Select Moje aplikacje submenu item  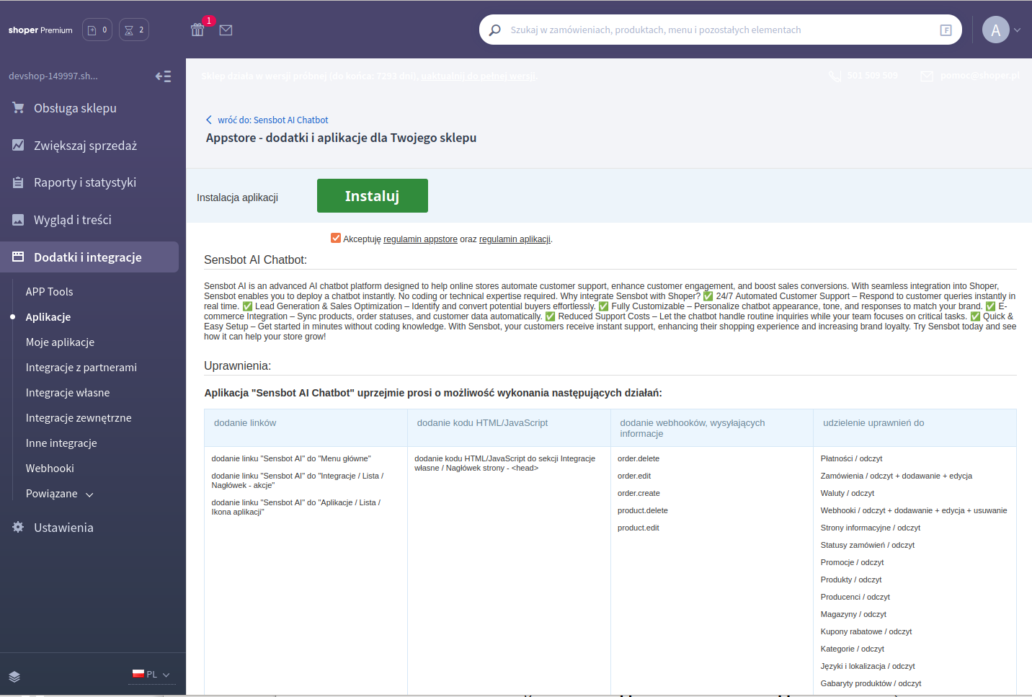click(x=60, y=342)
